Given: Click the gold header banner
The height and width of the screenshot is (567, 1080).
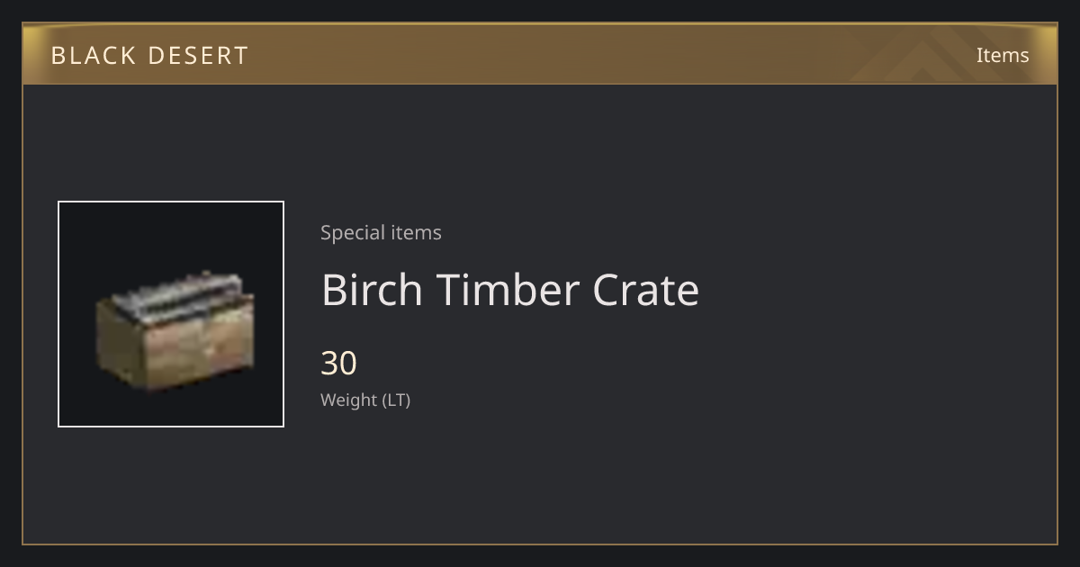Looking at the screenshot, I should tap(540, 54).
